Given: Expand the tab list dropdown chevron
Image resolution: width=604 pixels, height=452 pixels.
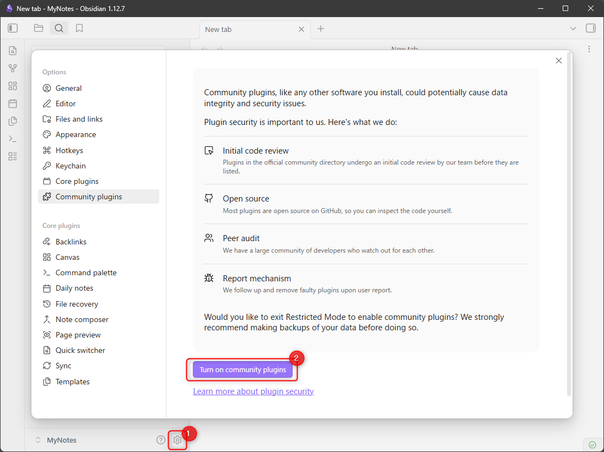Looking at the screenshot, I should [x=573, y=29].
